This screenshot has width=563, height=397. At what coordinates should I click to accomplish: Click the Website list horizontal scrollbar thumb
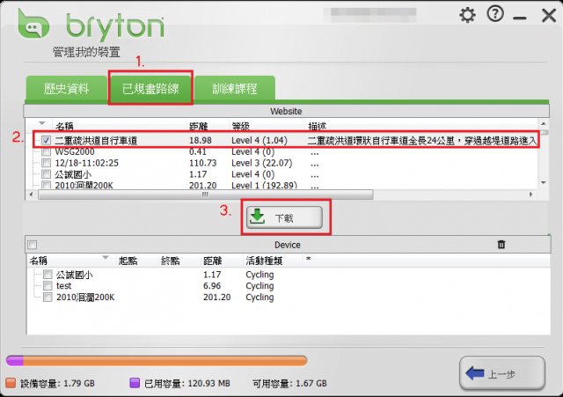(205, 195)
